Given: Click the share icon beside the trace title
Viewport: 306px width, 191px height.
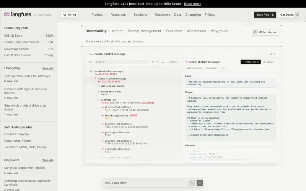Looking at the screenshot, I should [274, 54].
